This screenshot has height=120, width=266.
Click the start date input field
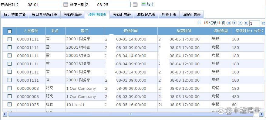38,5
